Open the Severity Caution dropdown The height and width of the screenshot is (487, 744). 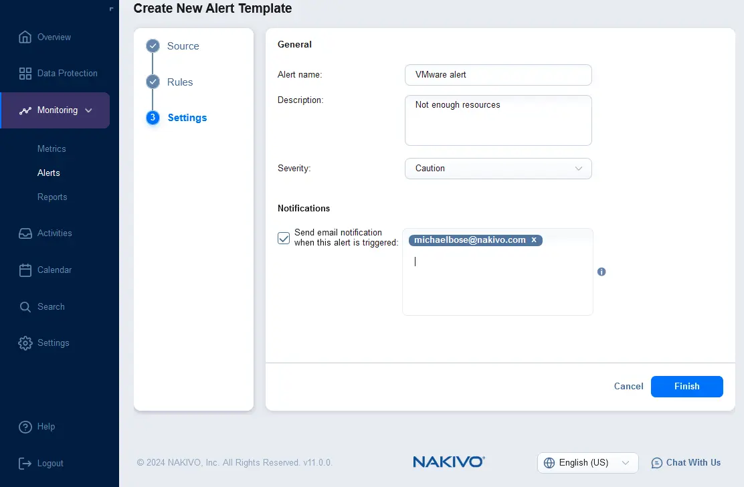498,169
